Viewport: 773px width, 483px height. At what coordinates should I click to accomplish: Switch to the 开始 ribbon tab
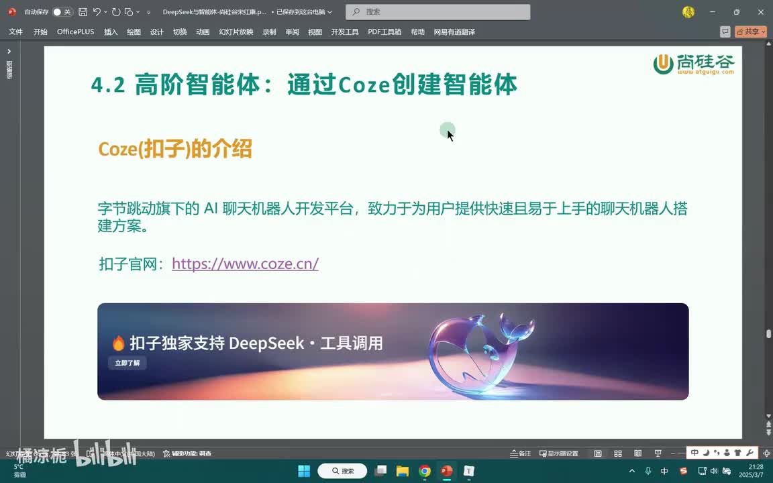(40, 32)
